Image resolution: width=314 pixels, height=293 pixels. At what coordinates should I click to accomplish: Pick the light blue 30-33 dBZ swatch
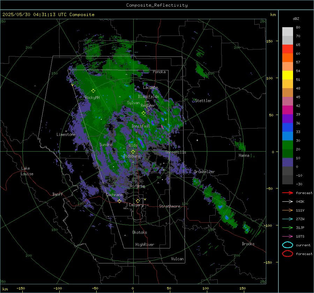point(287,136)
